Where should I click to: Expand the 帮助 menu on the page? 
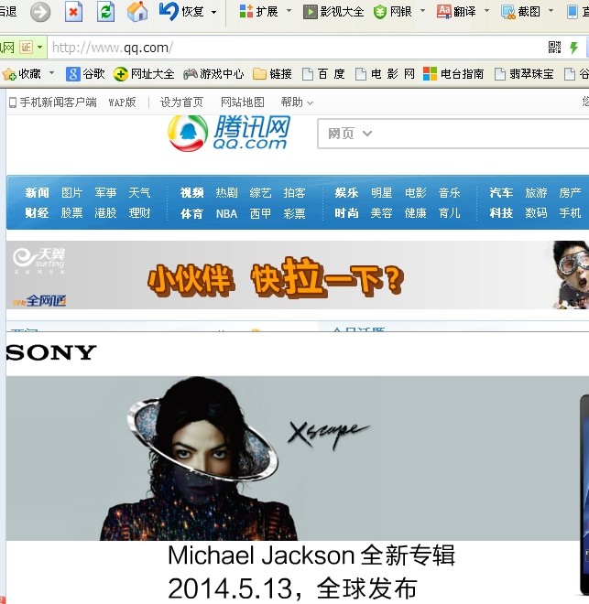(297, 102)
